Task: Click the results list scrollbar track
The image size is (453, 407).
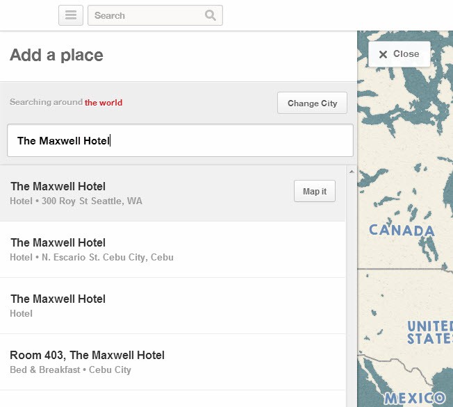Action: pos(352,289)
